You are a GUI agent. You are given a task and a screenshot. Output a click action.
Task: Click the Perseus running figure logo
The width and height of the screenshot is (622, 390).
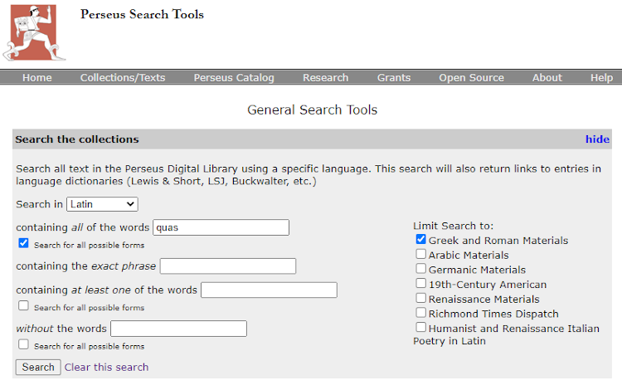click(34, 32)
